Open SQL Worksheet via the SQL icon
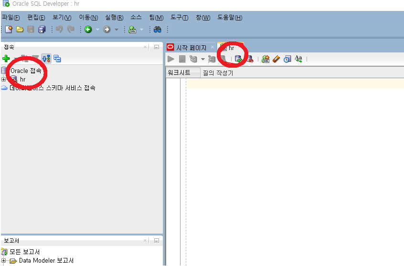 pyautogui.click(x=132, y=30)
